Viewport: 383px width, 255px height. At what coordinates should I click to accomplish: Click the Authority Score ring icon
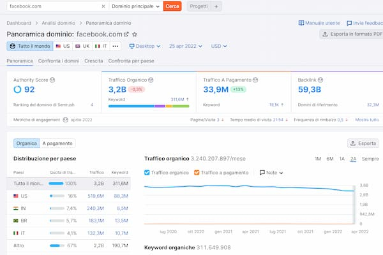tap(17, 89)
